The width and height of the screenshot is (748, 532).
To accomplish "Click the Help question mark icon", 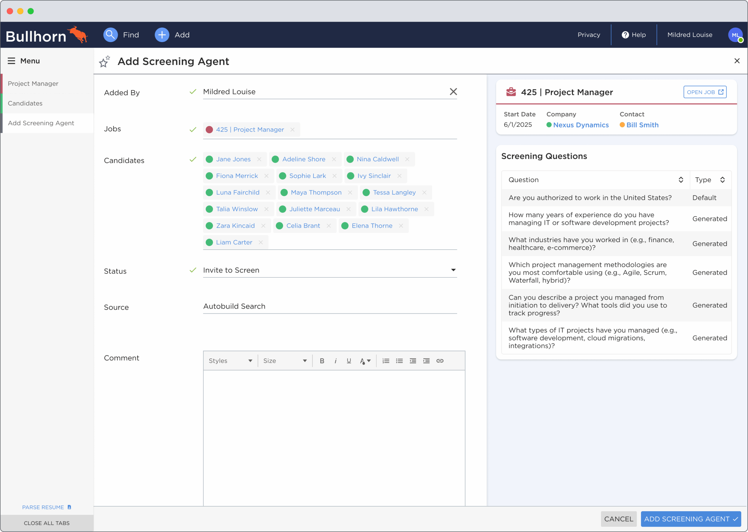I will coord(625,35).
